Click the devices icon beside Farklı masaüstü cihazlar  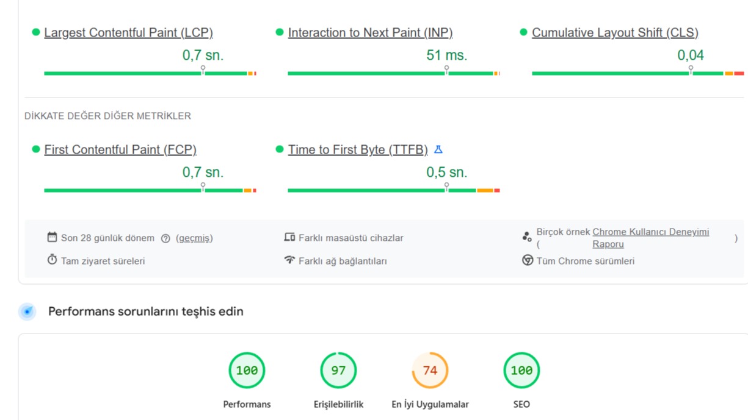coord(289,237)
